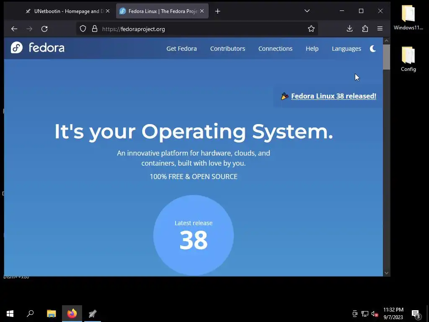The width and height of the screenshot is (429, 322).
Task: Click the page's vertical scrollbar thumb
Action: coord(386,57)
